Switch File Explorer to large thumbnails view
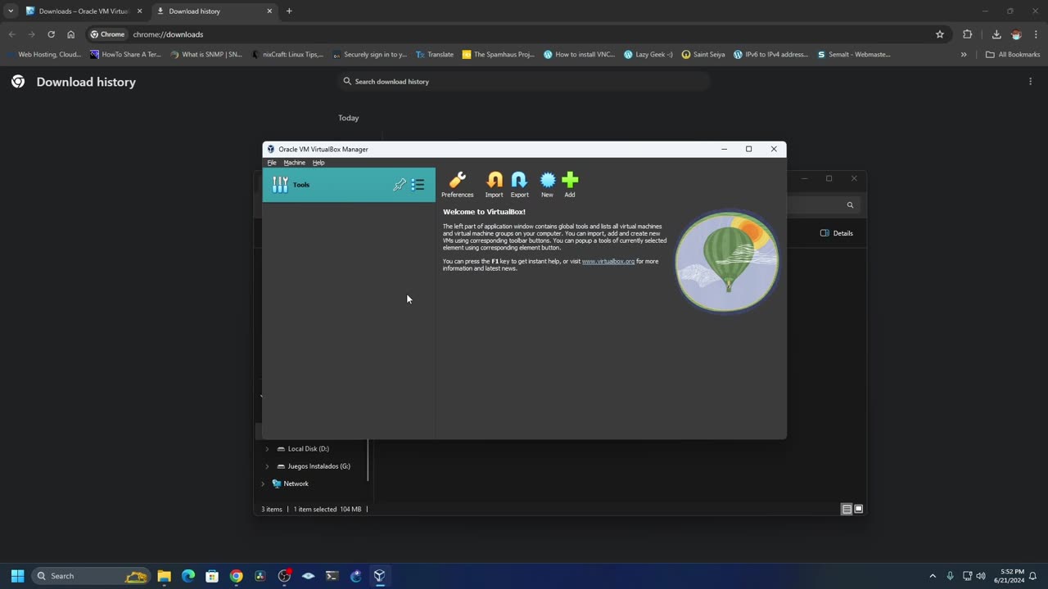Image resolution: width=1048 pixels, height=589 pixels. [858, 509]
